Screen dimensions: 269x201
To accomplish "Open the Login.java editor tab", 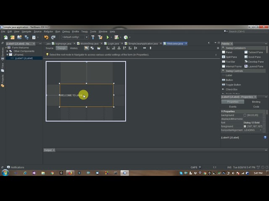I will tap(113, 44).
